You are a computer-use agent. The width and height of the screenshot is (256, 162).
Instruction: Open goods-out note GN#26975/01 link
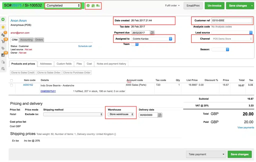48,91
